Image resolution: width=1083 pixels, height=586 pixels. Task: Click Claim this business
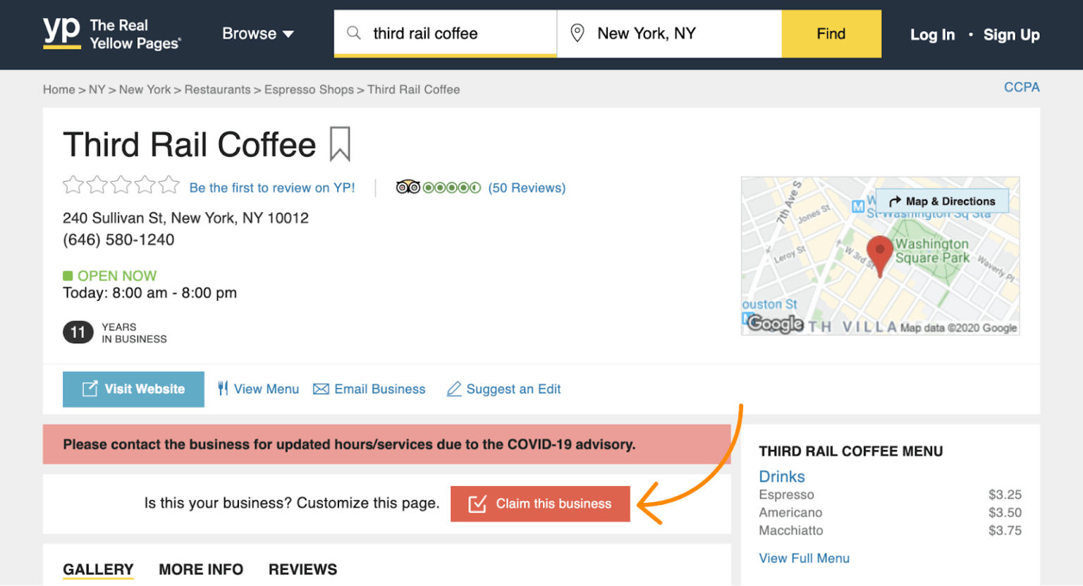[x=540, y=504]
